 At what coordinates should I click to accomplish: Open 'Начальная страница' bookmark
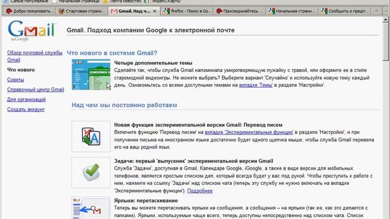click(76, 1)
